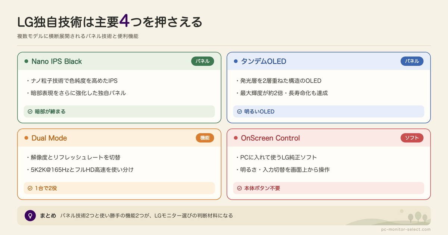Click the 本体ボタン不要 highlight text

pyautogui.click(x=262, y=188)
